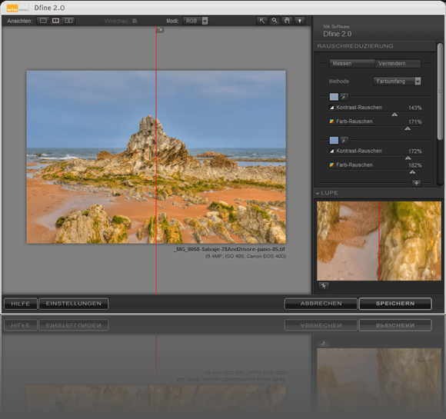Click the SPEICHERN button
Viewport: 446px width, 419px height.
pyautogui.click(x=395, y=304)
